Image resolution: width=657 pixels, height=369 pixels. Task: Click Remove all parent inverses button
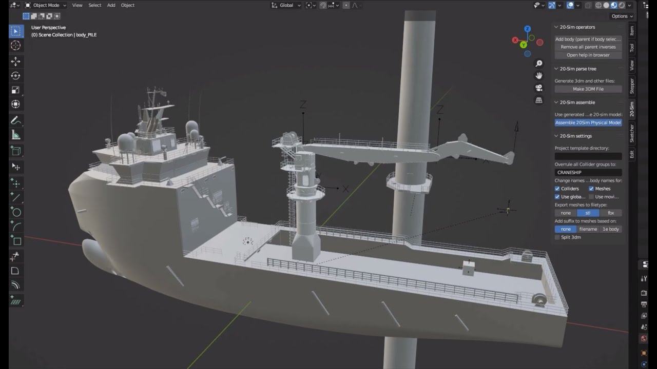[x=588, y=47]
